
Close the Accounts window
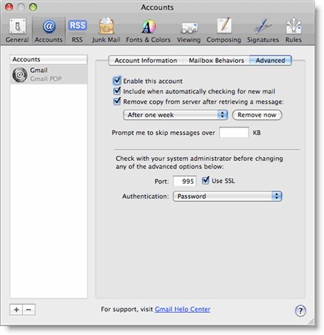coord(9,7)
